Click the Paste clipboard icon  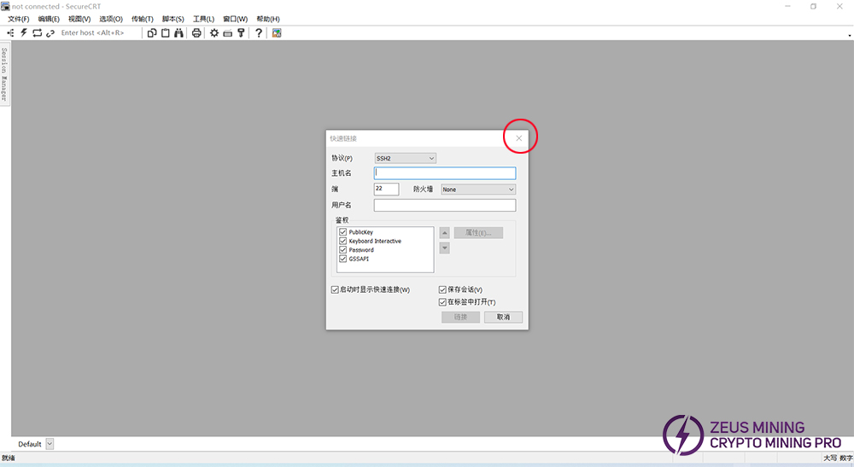pos(165,32)
